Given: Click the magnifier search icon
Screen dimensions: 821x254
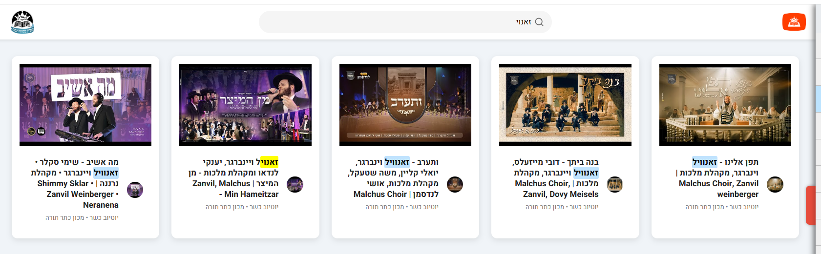Looking at the screenshot, I should click(539, 22).
